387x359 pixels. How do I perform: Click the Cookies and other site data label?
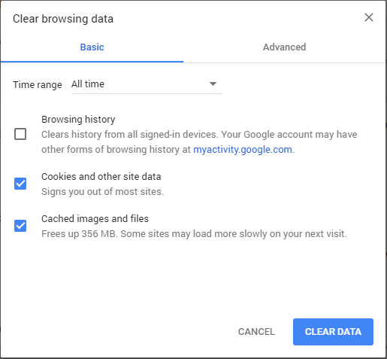(101, 177)
